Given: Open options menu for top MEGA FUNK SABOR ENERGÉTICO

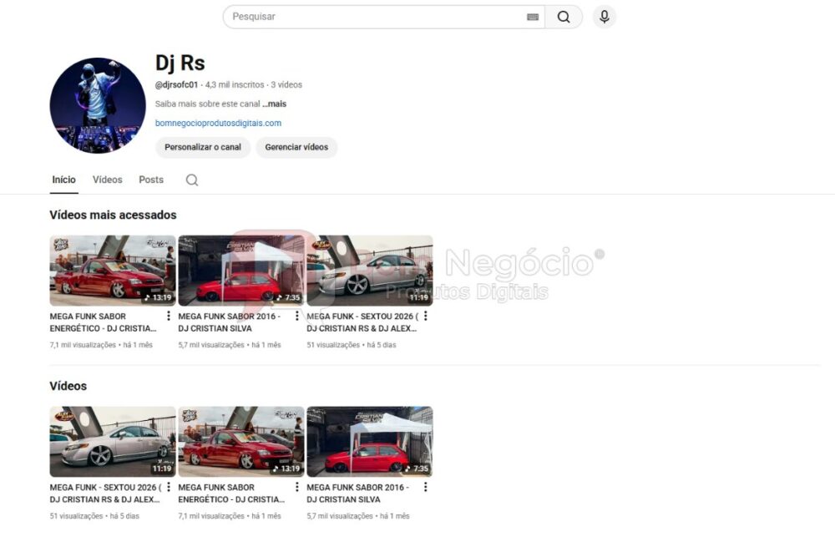Looking at the screenshot, I should (x=169, y=316).
